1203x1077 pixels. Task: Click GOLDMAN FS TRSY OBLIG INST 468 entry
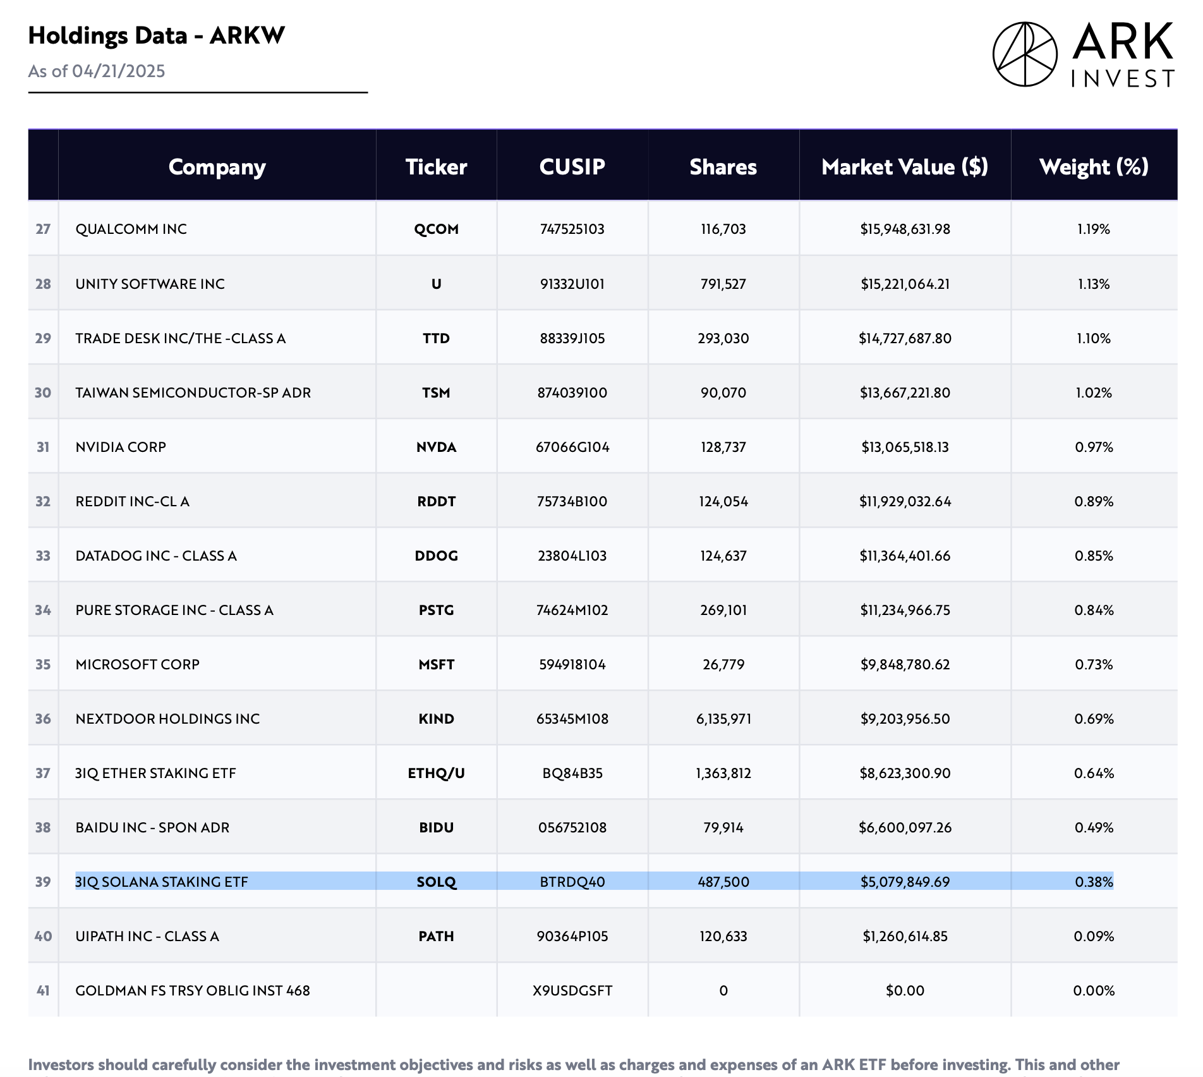click(x=193, y=990)
